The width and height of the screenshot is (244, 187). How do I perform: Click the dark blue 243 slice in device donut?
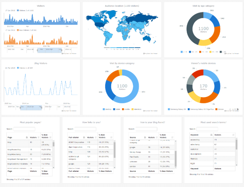tap(109, 91)
